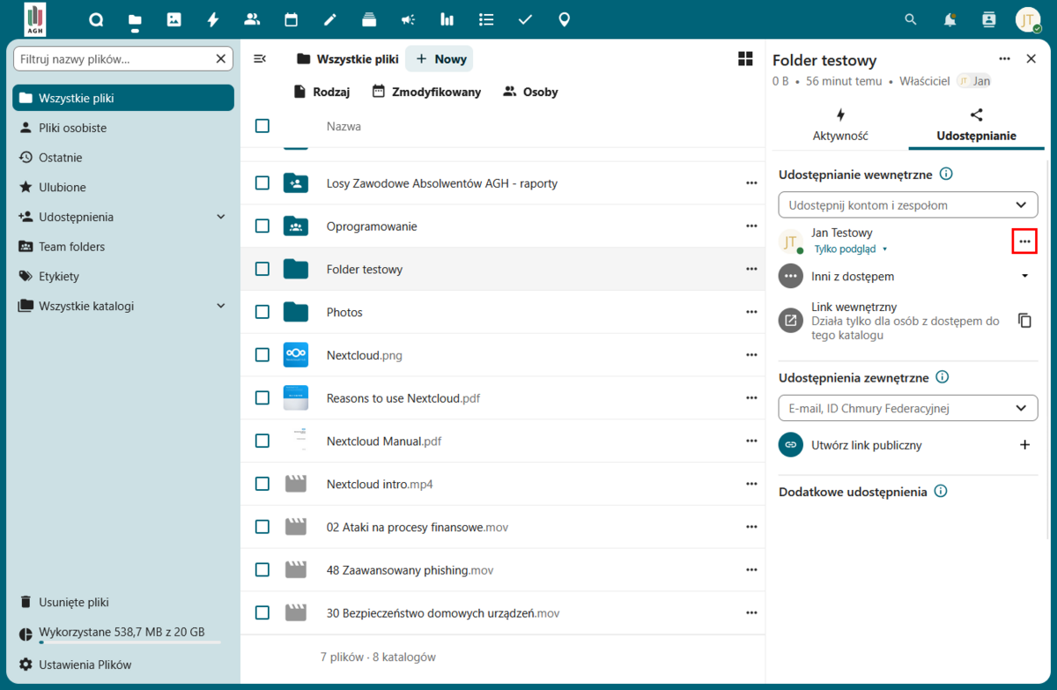The width and height of the screenshot is (1057, 690).
Task: Copy the internal link with clipboard icon
Action: coord(1024,321)
